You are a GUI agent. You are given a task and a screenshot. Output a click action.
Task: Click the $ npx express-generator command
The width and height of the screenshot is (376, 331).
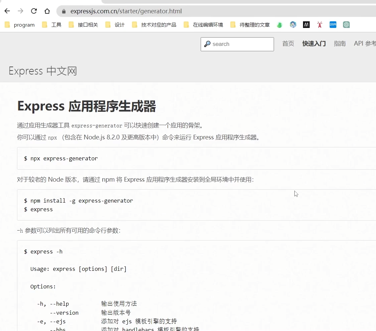[x=61, y=158]
